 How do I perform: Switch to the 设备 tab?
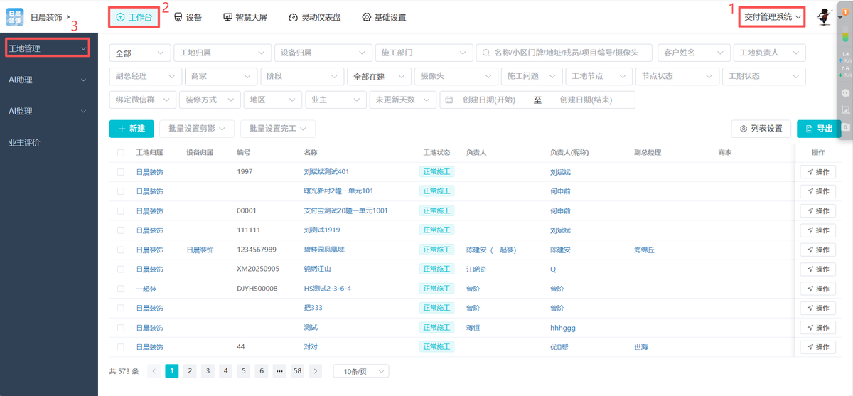188,17
